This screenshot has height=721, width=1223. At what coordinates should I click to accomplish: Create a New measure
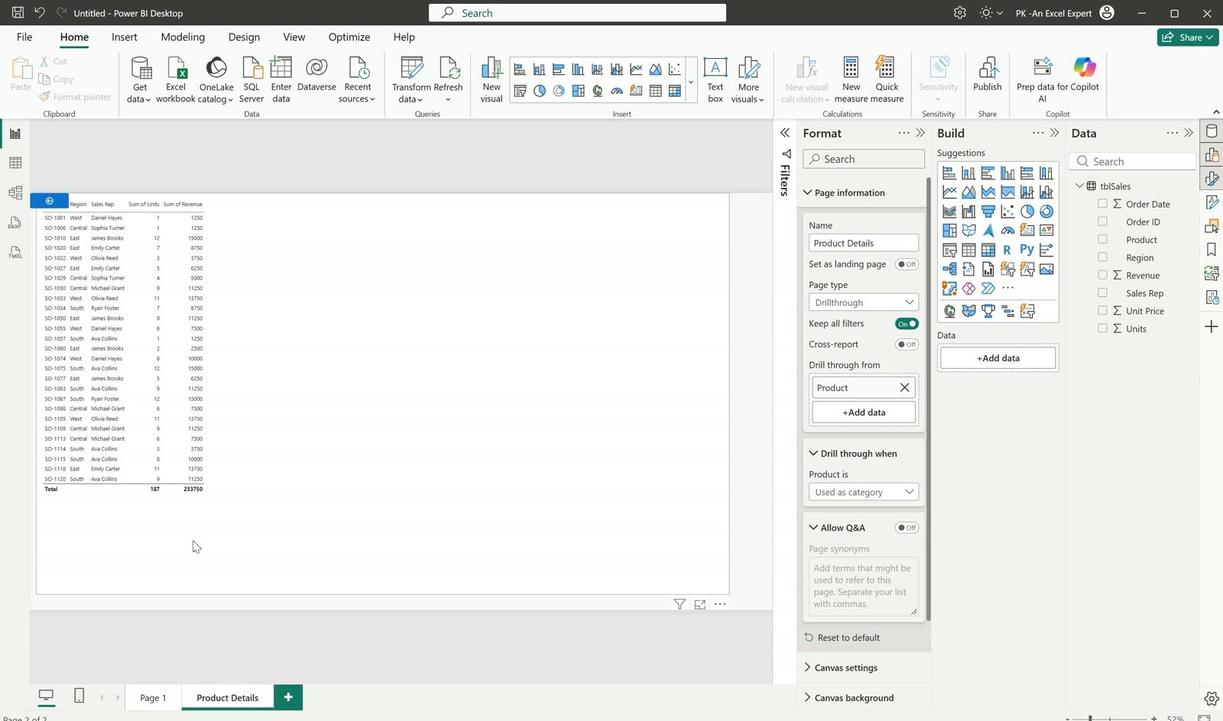(x=851, y=79)
